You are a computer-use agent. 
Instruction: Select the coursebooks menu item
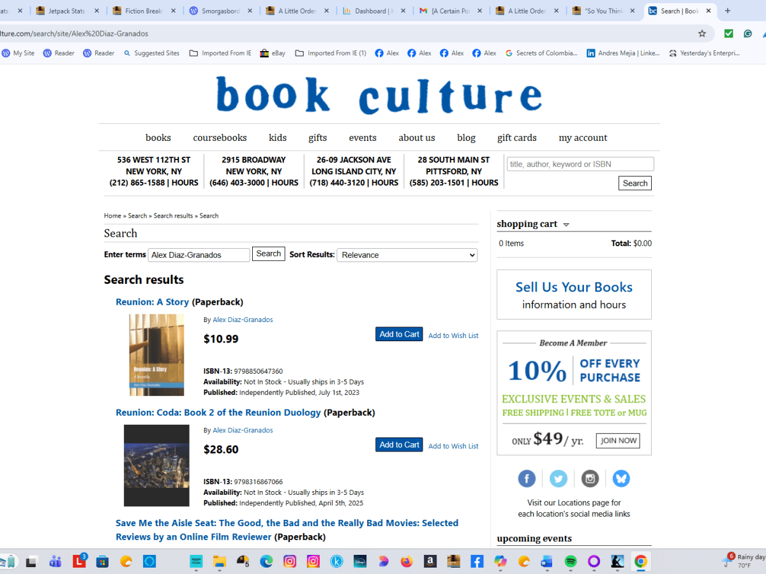220,137
